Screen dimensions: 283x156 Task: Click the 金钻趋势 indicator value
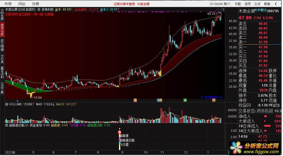[86, 9]
